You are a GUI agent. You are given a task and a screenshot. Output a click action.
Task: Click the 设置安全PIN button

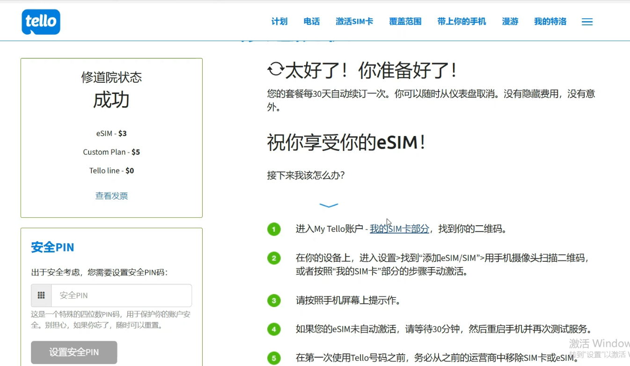(x=74, y=352)
